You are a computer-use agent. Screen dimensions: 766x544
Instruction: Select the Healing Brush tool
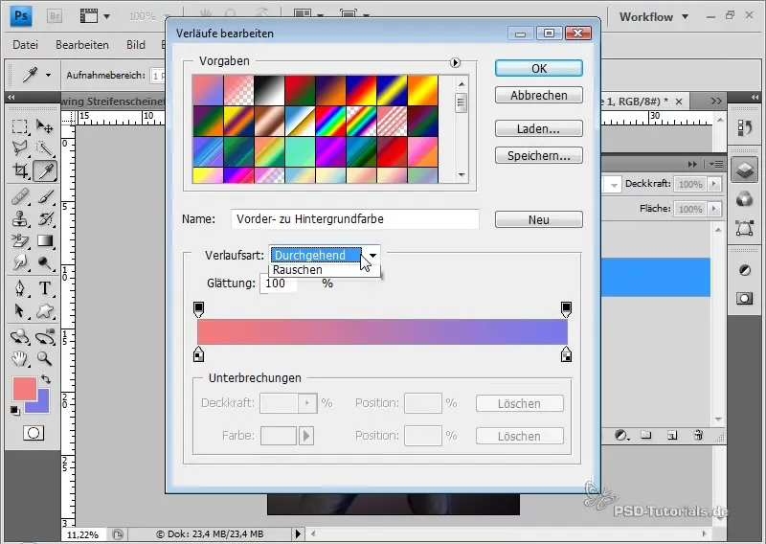coord(19,197)
